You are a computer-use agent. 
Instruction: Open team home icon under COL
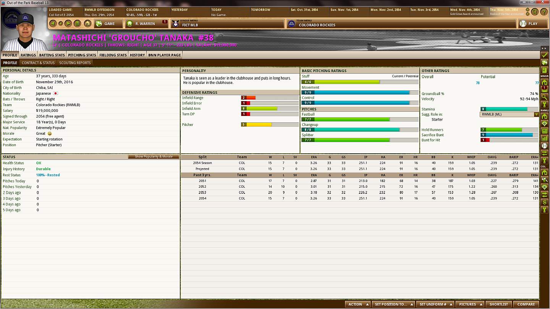click(x=545, y=172)
